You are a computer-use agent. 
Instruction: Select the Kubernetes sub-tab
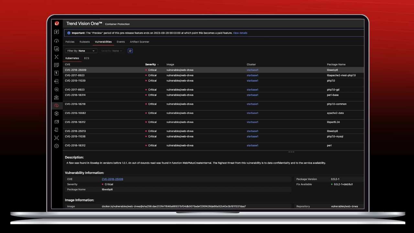[72, 58]
